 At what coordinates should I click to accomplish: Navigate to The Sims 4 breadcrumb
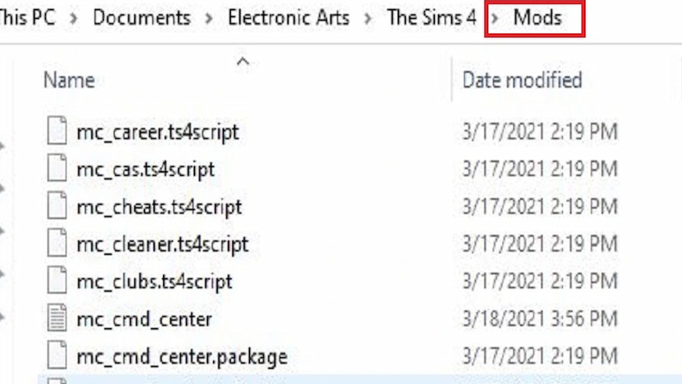431,18
